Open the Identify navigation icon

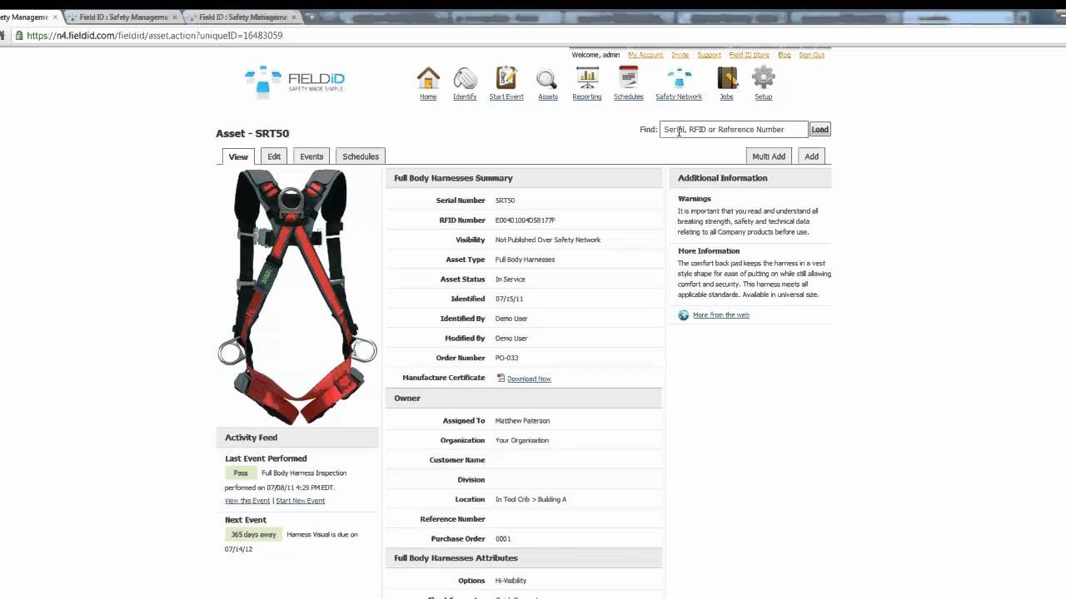(x=465, y=78)
